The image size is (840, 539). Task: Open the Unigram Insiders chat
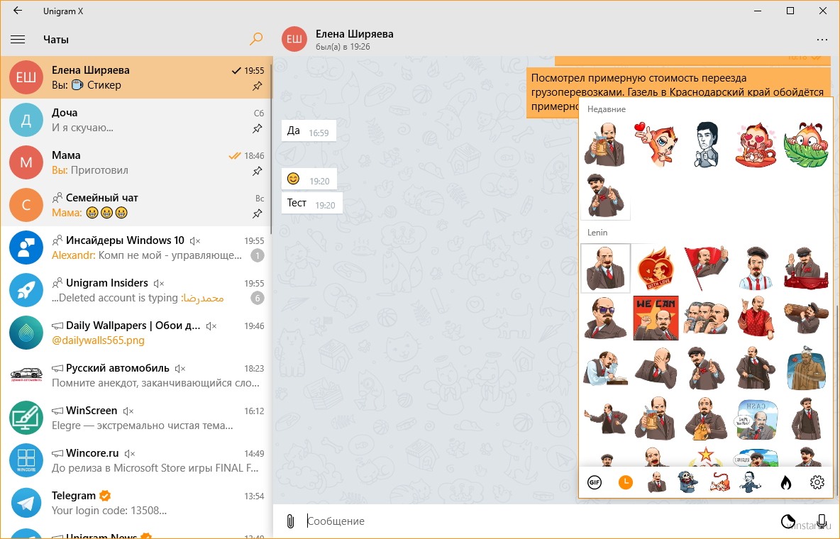(x=137, y=290)
